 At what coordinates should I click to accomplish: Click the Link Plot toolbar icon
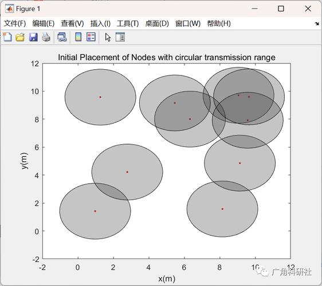click(x=62, y=37)
